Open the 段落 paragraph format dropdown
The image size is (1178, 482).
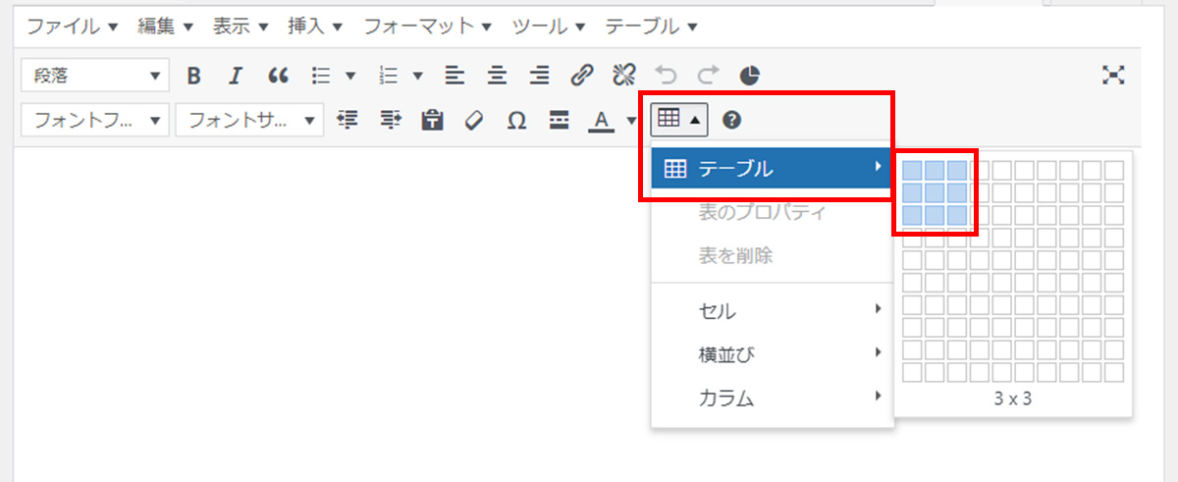point(95,75)
